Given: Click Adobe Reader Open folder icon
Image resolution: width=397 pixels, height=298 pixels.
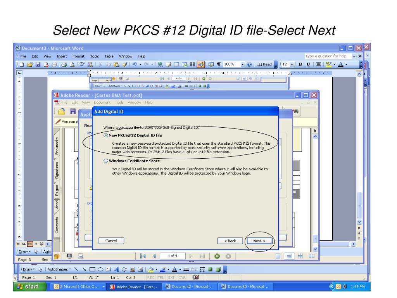Looking at the screenshot, I should (62, 111).
